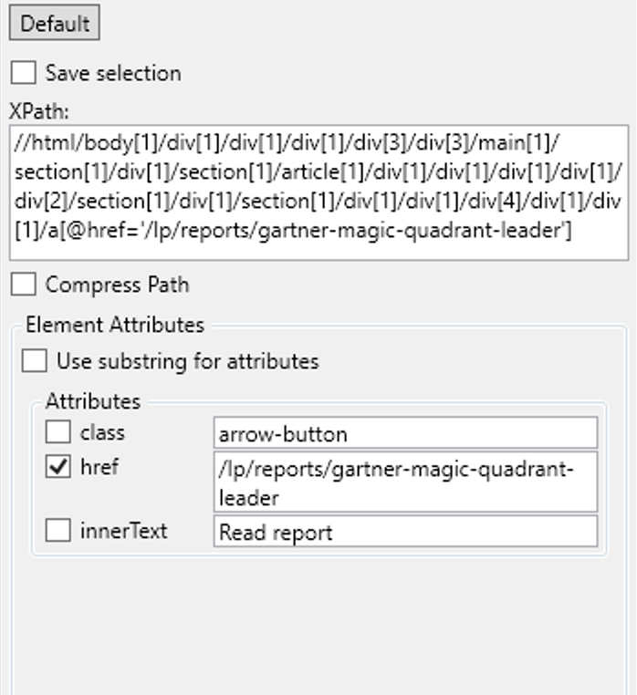
Task: Check the innerText attribute checkbox
Action: pos(58,531)
